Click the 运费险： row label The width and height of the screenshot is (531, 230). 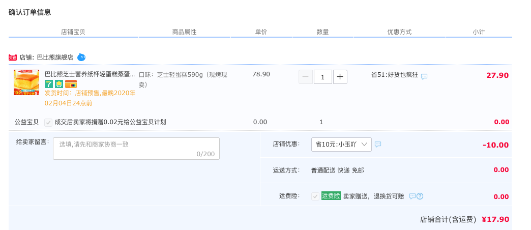(x=289, y=196)
